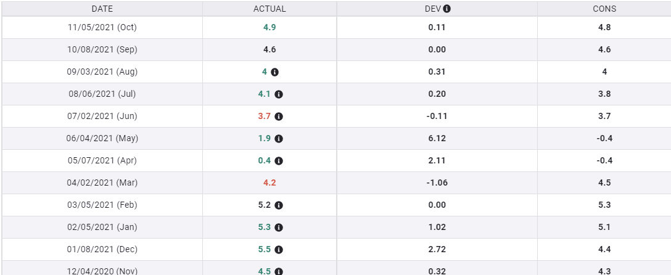671x275 pixels.
Task: Select the 10/08/2021 (Sep) date cell
Action: (x=102, y=50)
